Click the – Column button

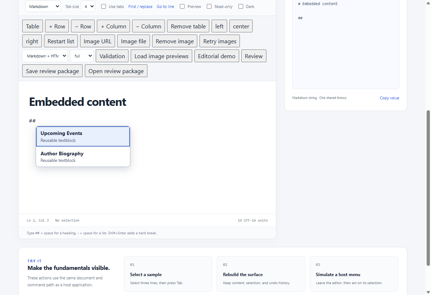coord(149,26)
